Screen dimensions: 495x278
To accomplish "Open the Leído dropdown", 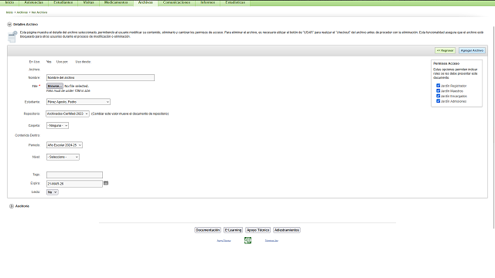I will [53, 192].
